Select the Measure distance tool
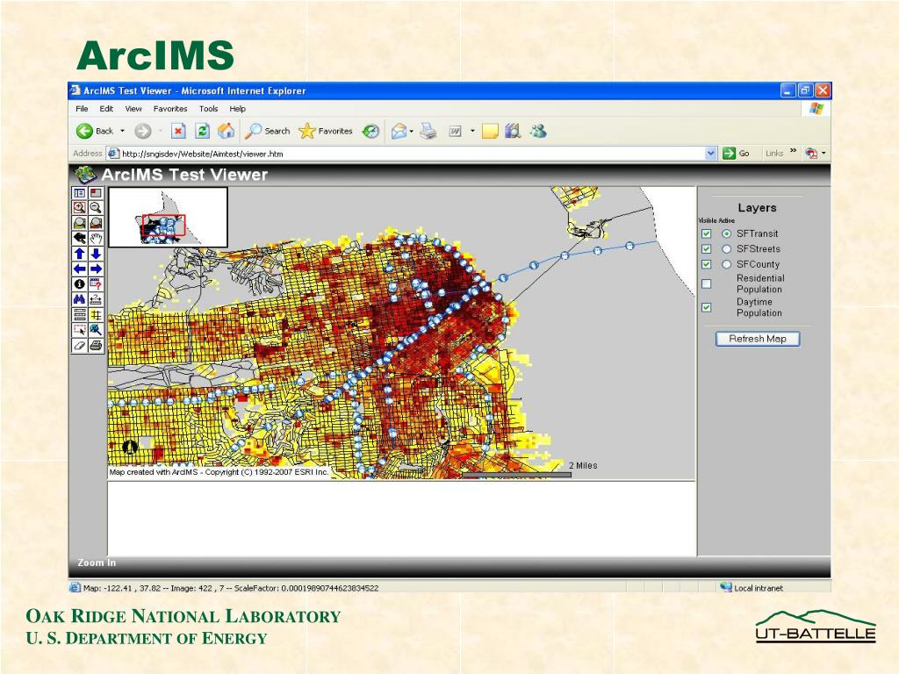Viewport: 899px width, 674px height. point(96,299)
